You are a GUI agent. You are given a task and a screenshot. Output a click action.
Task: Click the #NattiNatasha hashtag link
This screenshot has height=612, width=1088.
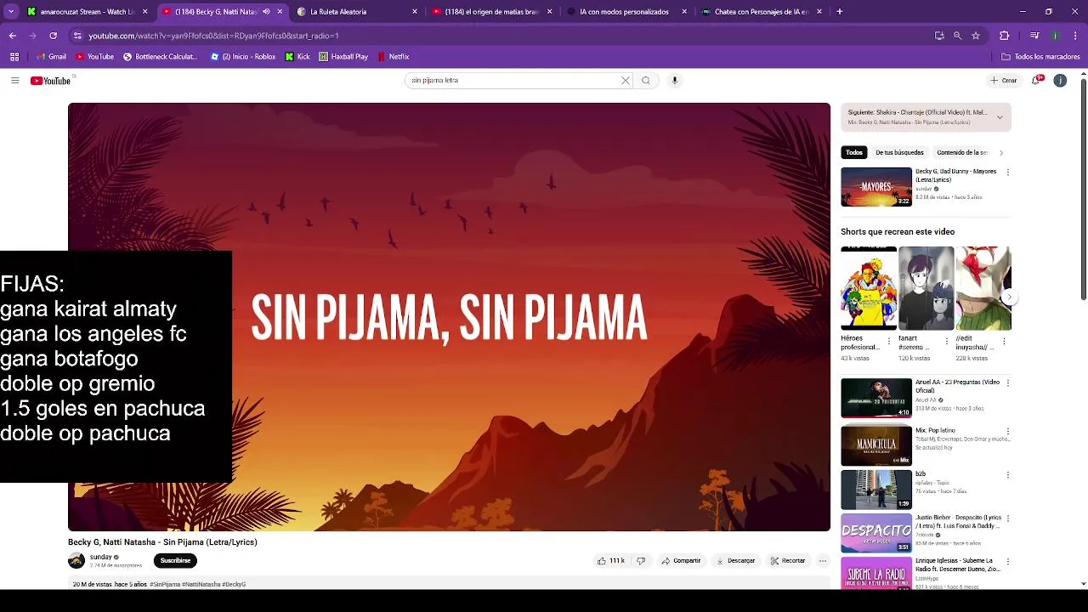(201, 585)
